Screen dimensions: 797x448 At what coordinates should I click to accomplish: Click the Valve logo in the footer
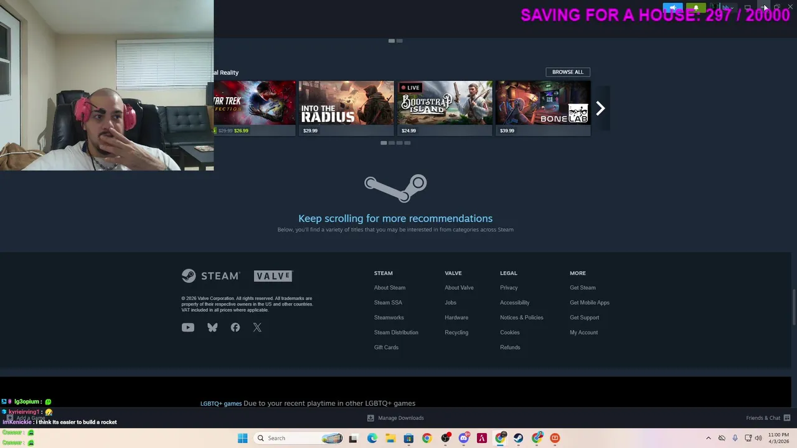pos(273,276)
